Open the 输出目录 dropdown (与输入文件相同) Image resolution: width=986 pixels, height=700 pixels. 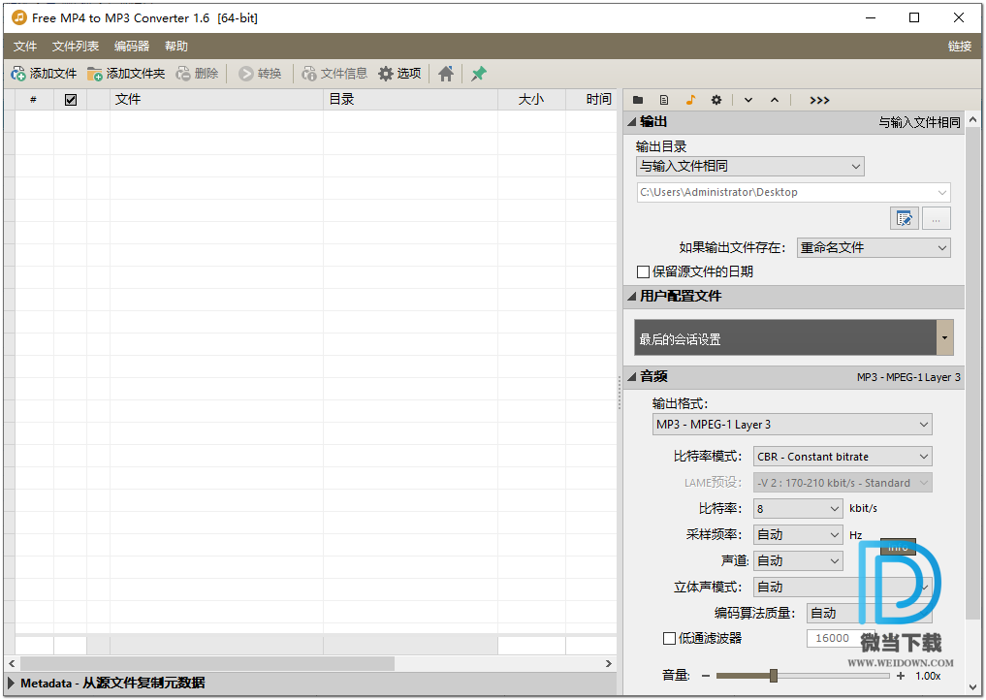click(x=750, y=166)
